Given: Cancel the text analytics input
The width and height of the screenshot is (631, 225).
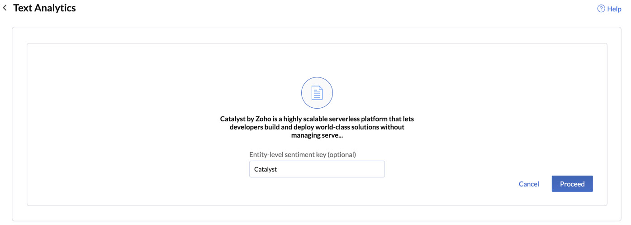Looking at the screenshot, I should 529,184.
